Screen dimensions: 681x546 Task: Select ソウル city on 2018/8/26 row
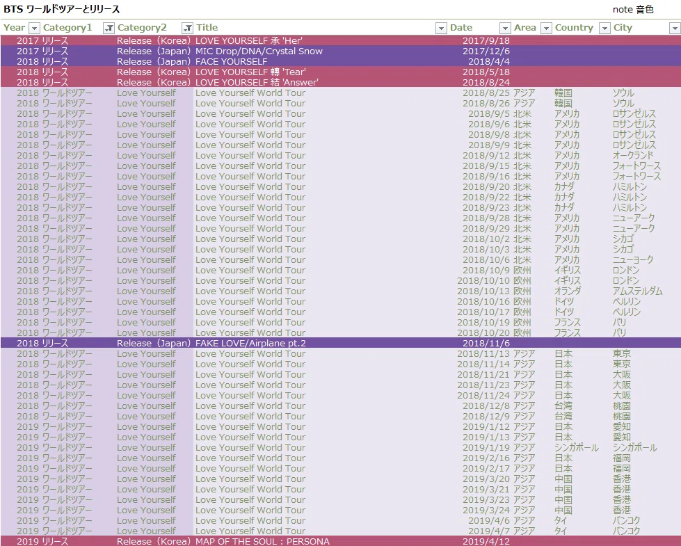[623, 104]
